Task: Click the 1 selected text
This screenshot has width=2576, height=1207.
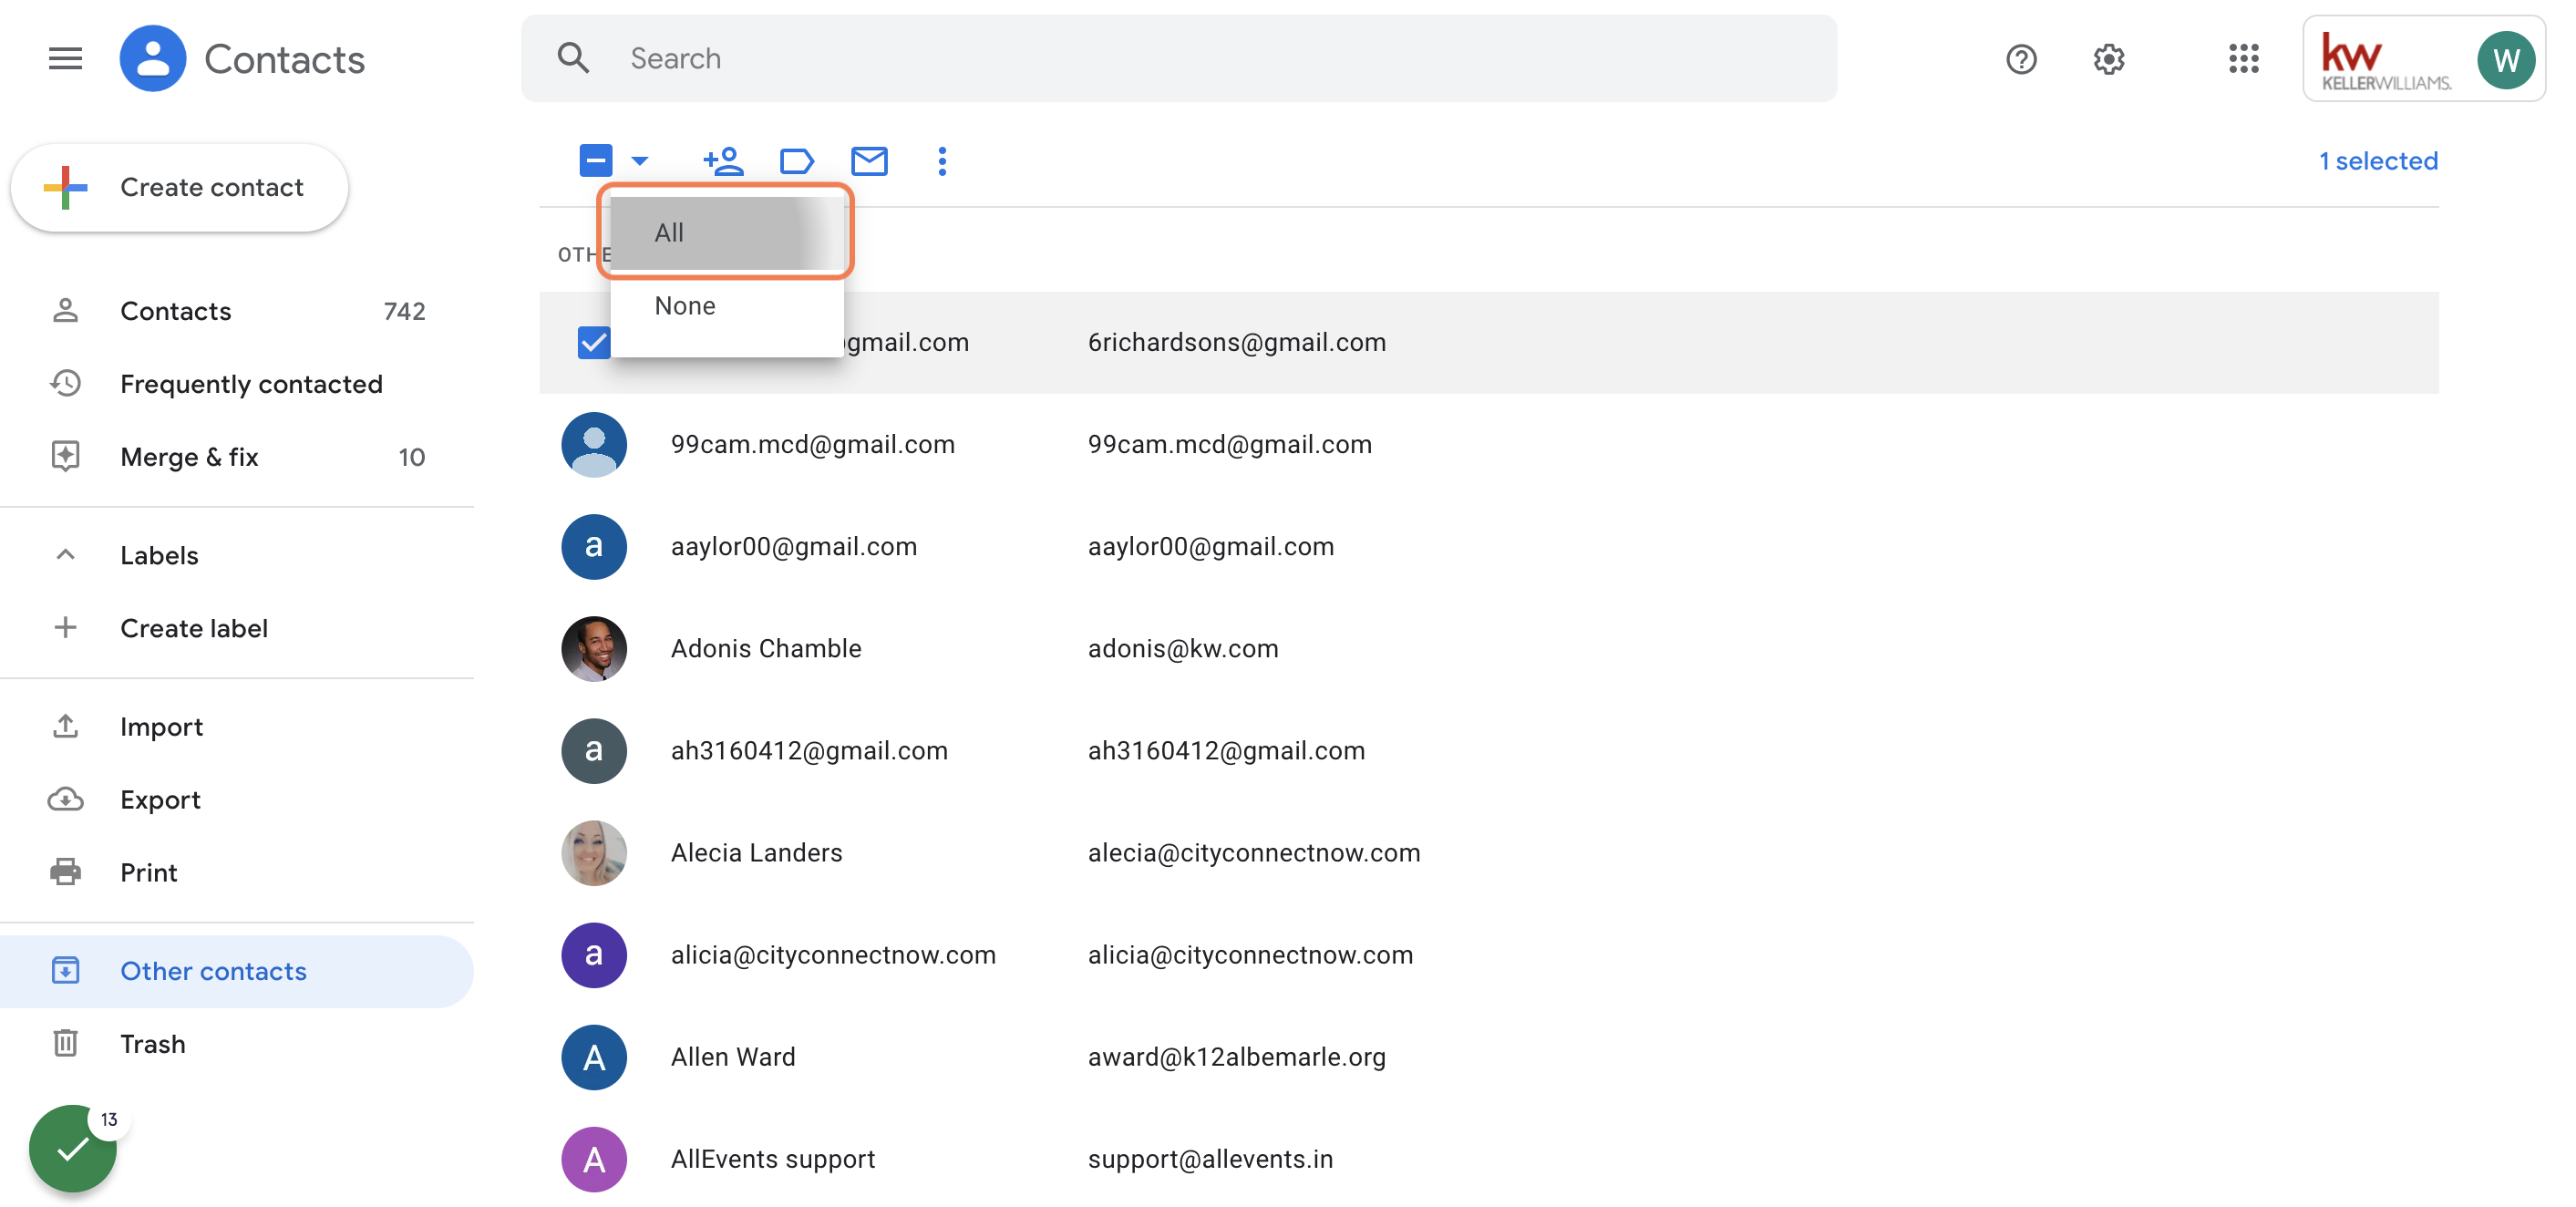Action: (2378, 160)
